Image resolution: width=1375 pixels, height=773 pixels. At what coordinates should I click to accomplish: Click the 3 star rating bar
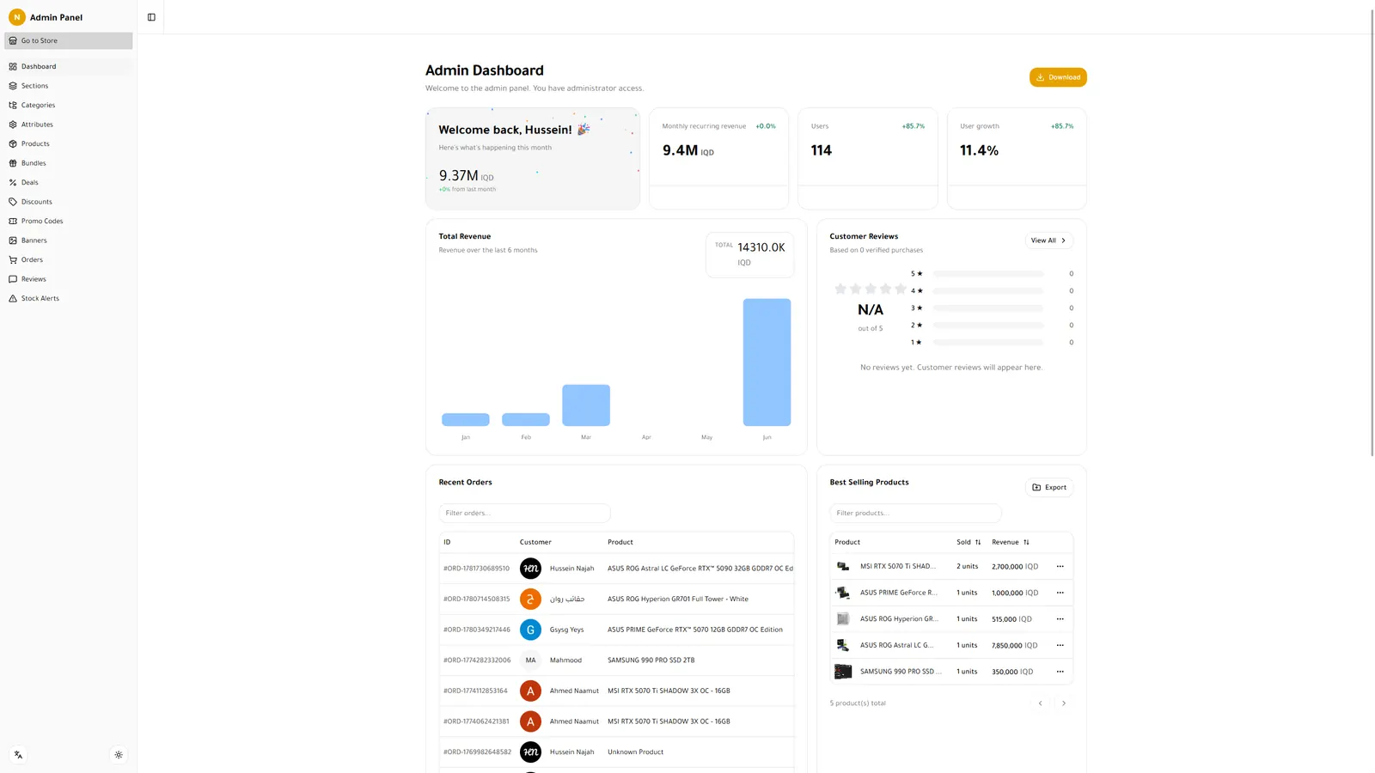pyautogui.click(x=988, y=308)
